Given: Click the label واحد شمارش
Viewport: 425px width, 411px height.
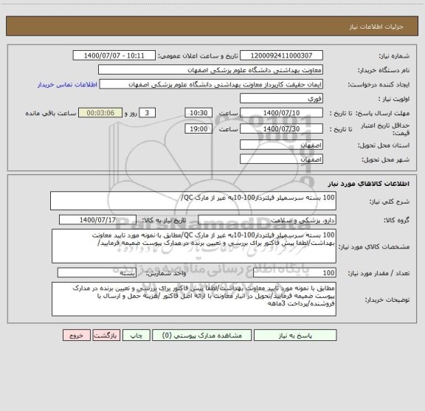Looking at the screenshot, I should pyautogui.click(x=166, y=273).
